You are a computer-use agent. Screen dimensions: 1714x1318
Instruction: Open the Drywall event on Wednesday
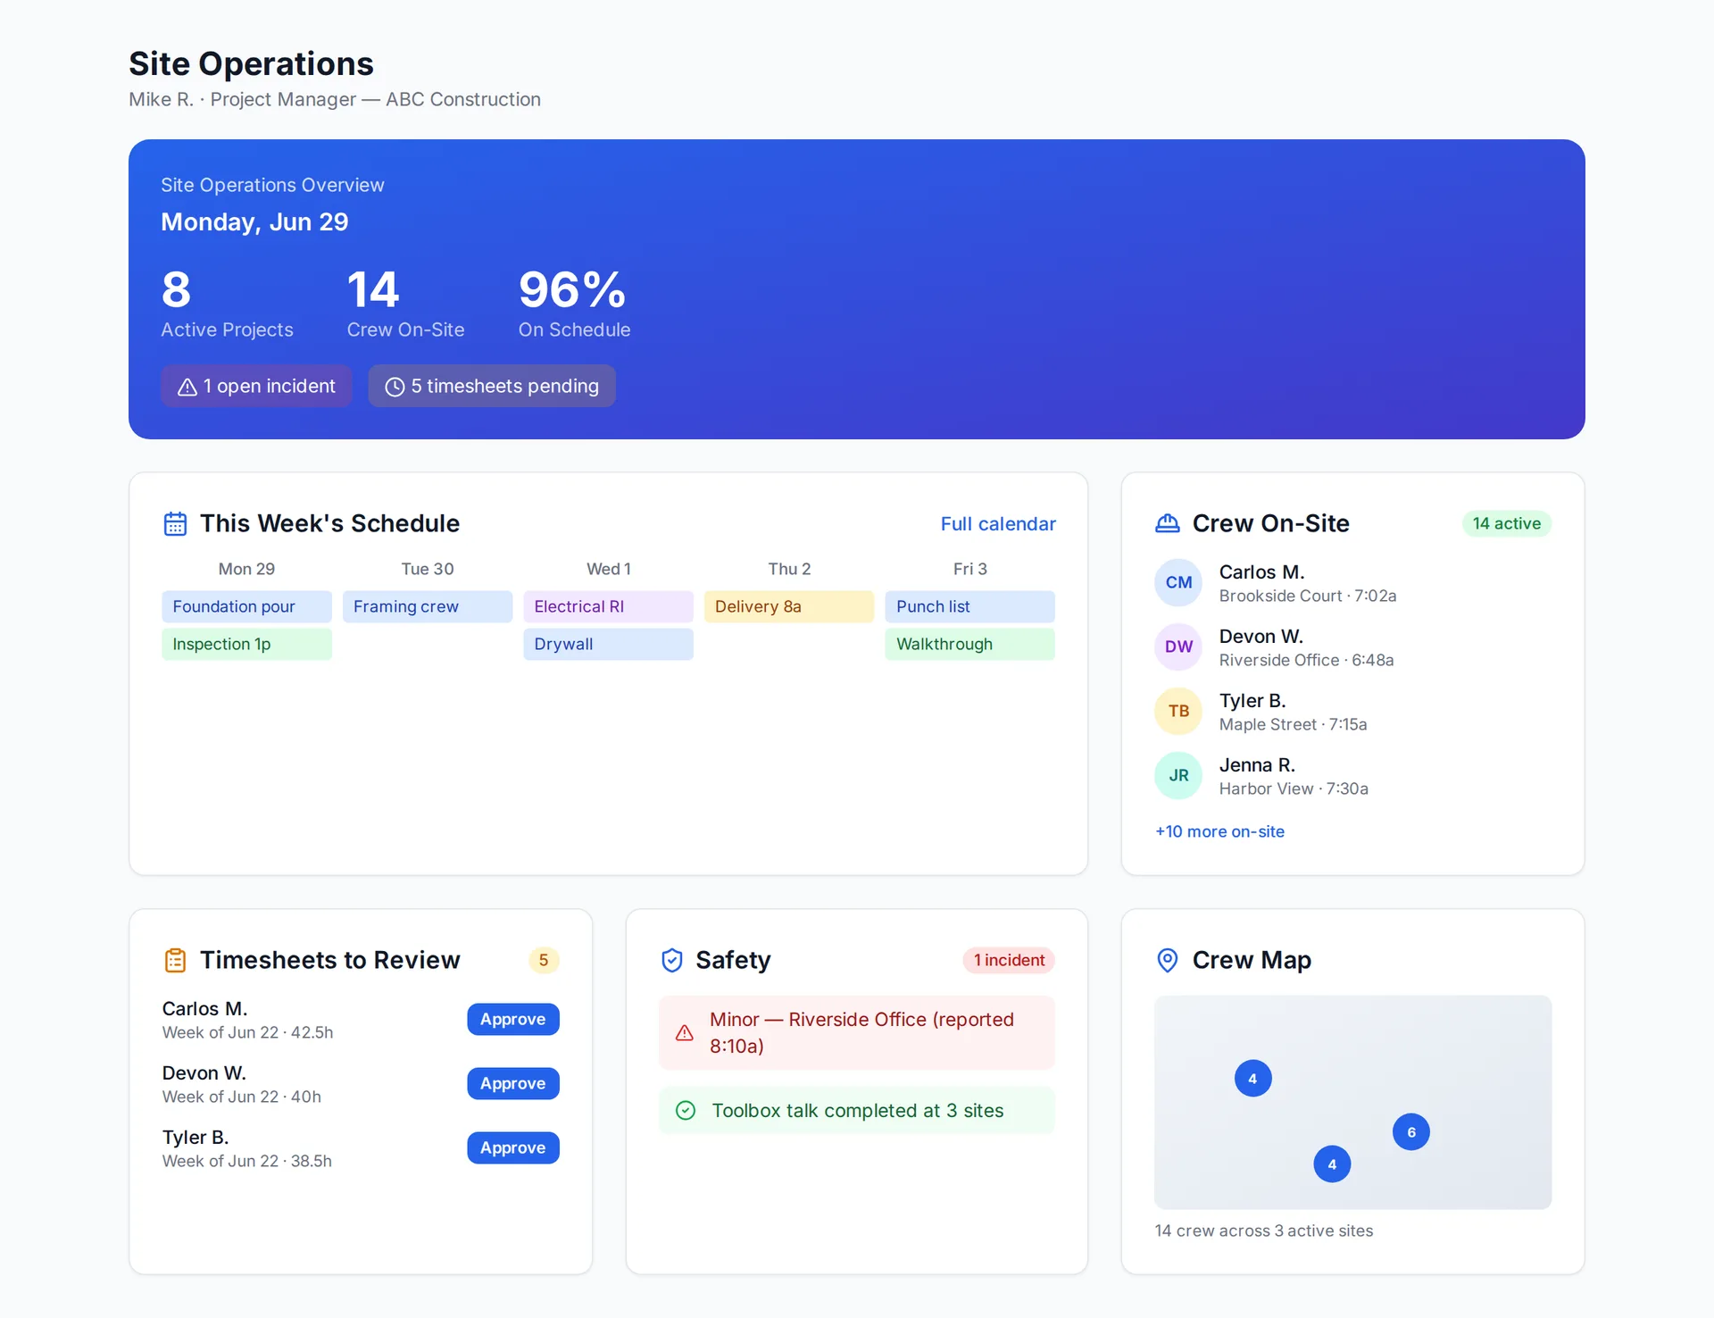[608, 644]
